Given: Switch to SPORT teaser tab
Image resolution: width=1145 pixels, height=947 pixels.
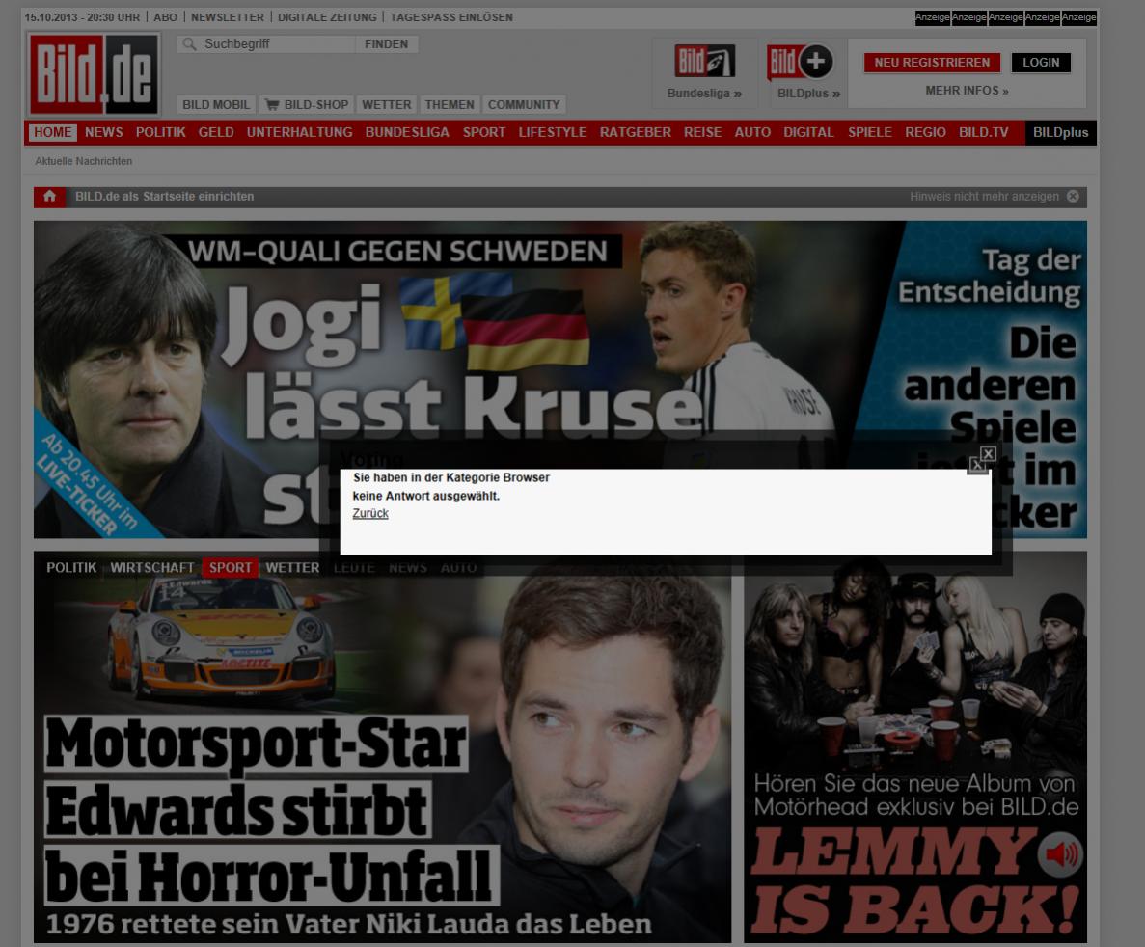Looking at the screenshot, I should [x=230, y=567].
